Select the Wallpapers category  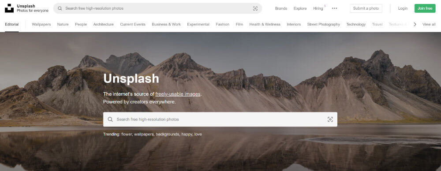tap(41, 25)
